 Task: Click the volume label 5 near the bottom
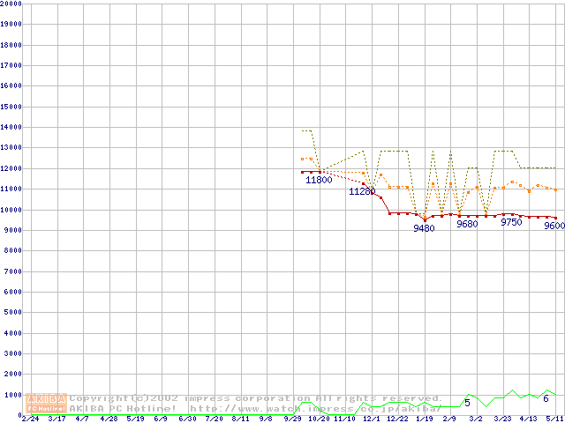(467, 403)
